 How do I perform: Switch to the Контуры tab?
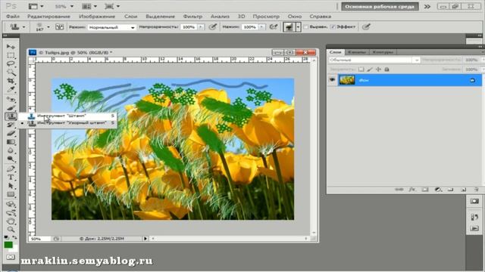coord(383,52)
